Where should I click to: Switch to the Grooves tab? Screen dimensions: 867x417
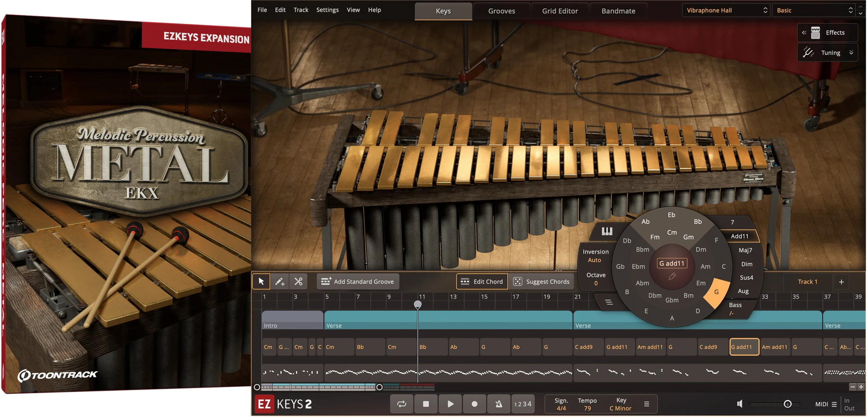pos(501,11)
